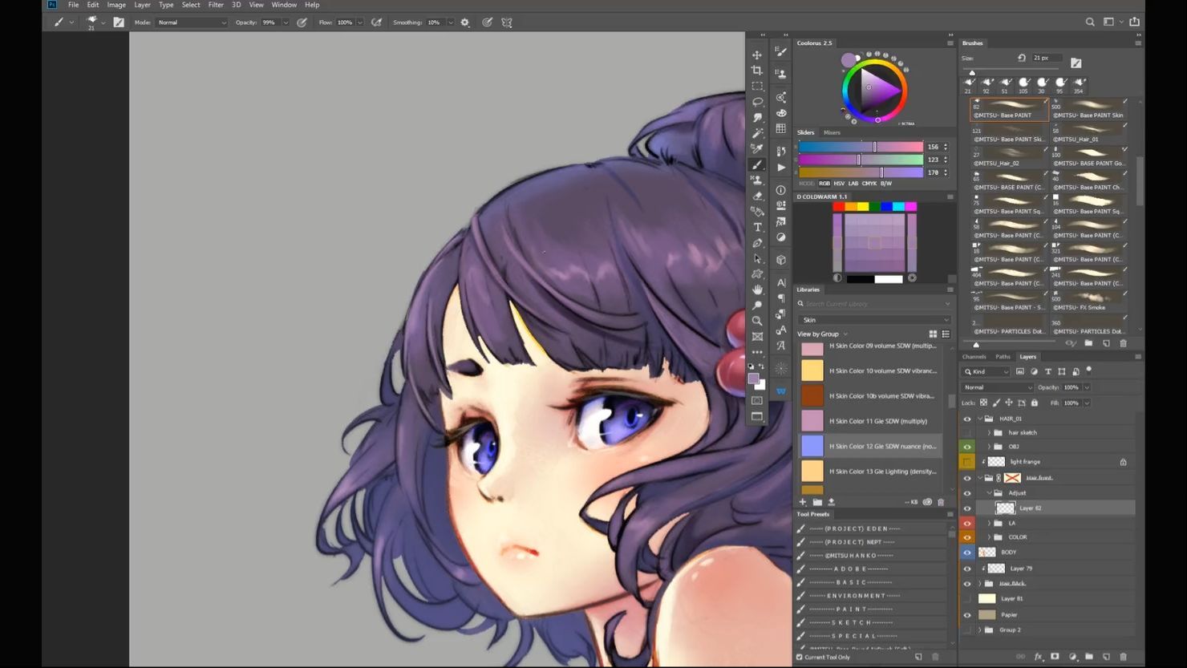This screenshot has height=668, width=1187.
Task: Switch to the Channels tab
Action: click(x=974, y=357)
